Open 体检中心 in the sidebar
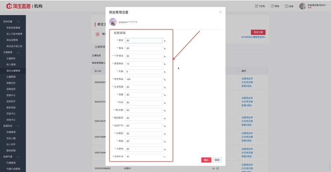This screenshot has height=172, width=331. click(11, 120)
